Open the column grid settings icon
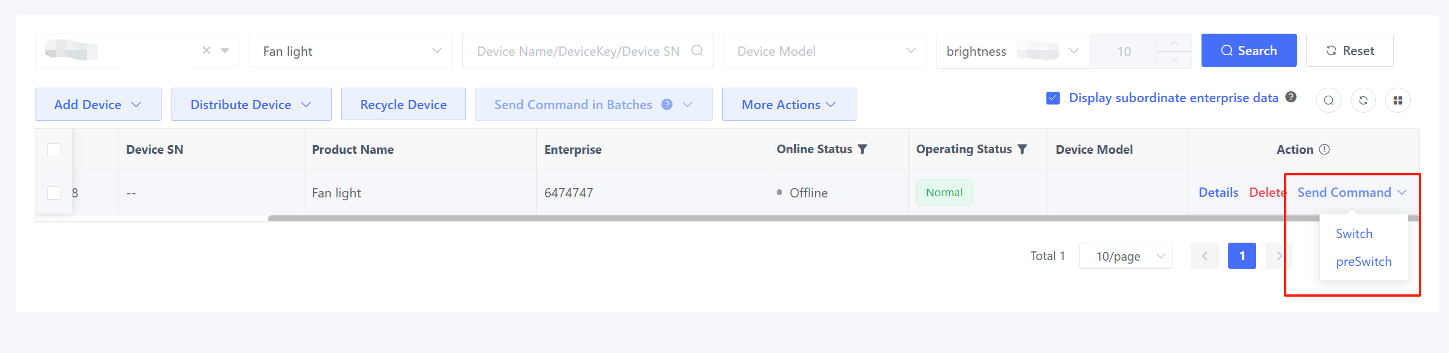 point(1398,100)
